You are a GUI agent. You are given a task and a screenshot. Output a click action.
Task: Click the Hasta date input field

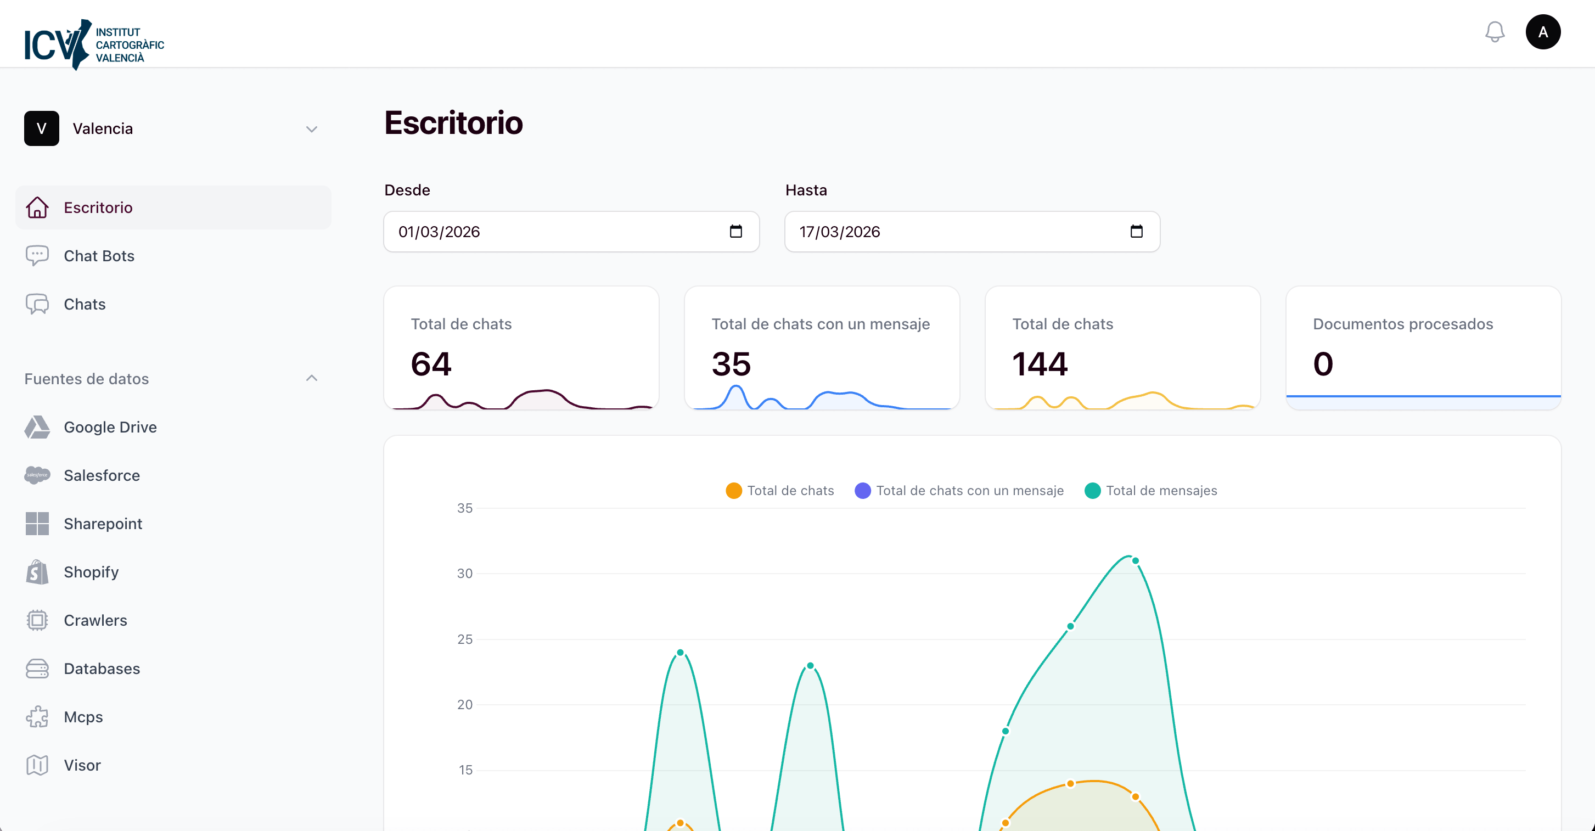click(x=929, y=232)
